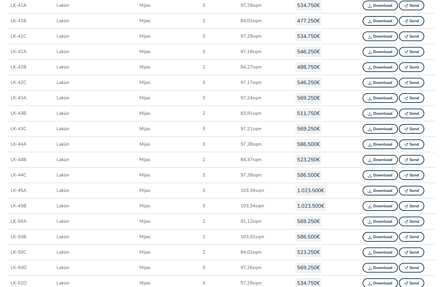This screenshot has height=287, width=440.
Task: Select the 523.250€ price of LK-50C
Action: (x=308, y=252)
